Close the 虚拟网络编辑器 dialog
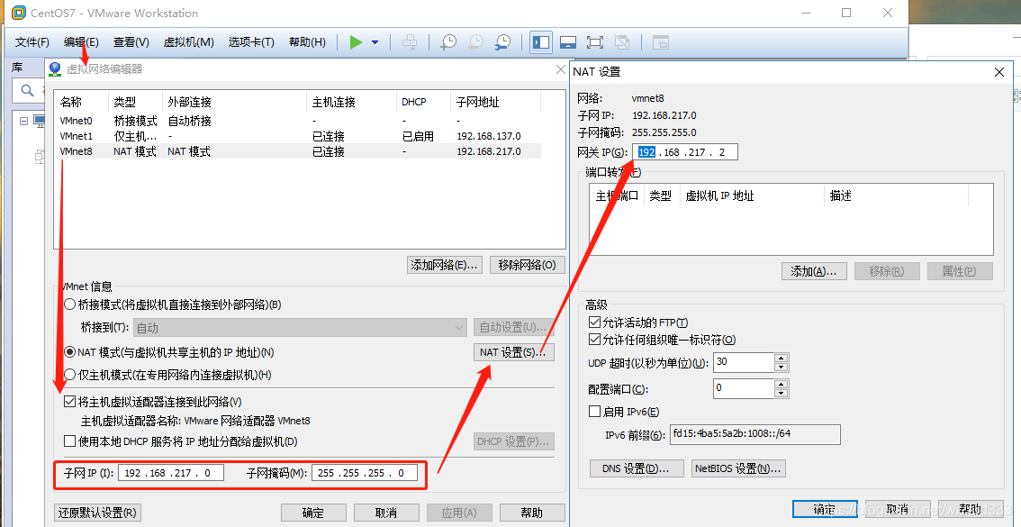This screenshot has width=1021, height=527. click(x=561, y=69)
